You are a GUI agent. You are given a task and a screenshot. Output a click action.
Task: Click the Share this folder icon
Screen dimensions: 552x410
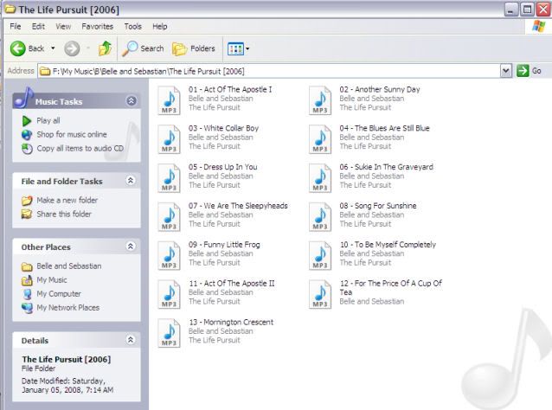click(27, 214)
